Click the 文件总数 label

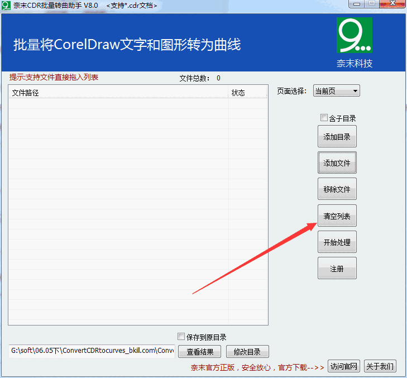[x=195, y=78]
